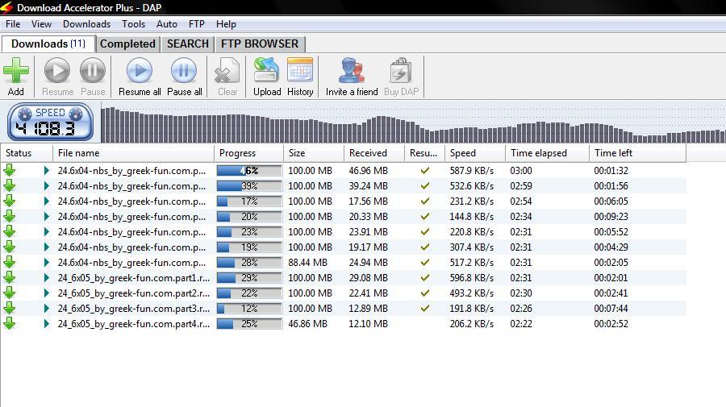The width and height of the screenshot is (726, 407).
Task: Click the 25% progress bar
Action: (249, 323)
